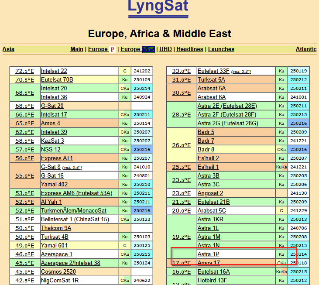
Task: Click the LyngSat logo at top
Action: (x=158, y=8)
